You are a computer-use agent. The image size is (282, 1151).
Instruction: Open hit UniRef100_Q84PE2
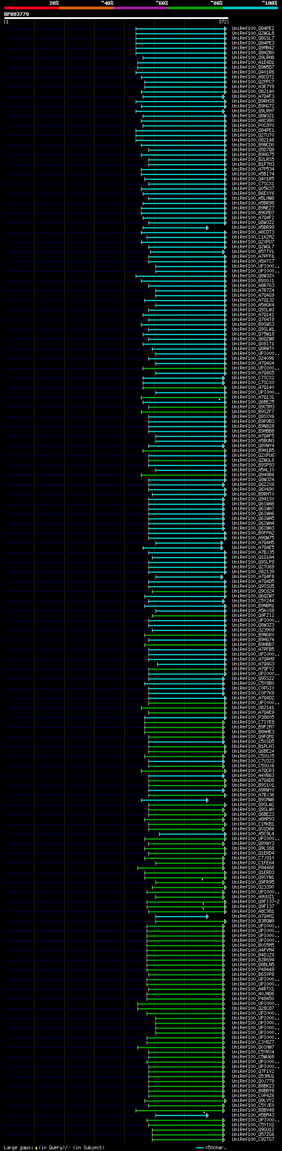coord(253,29)
